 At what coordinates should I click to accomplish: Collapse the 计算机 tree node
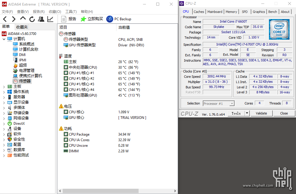click(x=4, y=39)
